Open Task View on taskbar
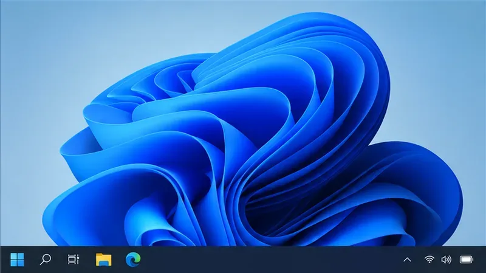 click(x=74, y=260)
